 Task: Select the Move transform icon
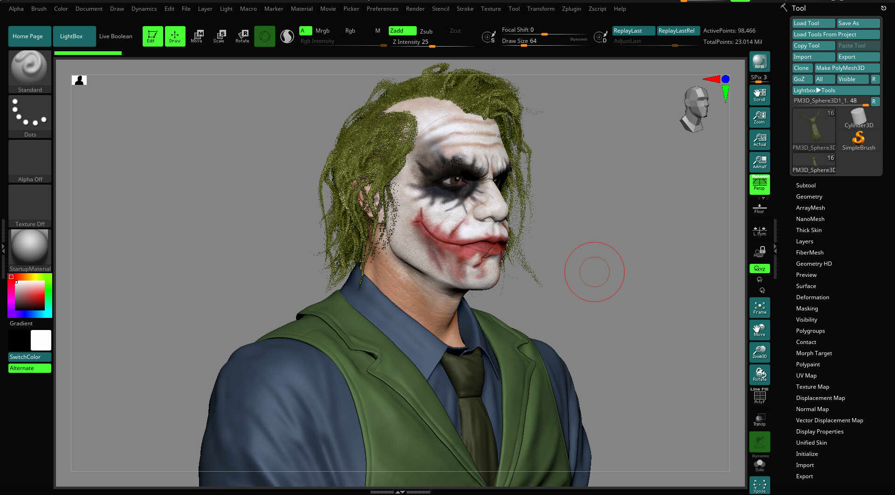tap(197, 36)
